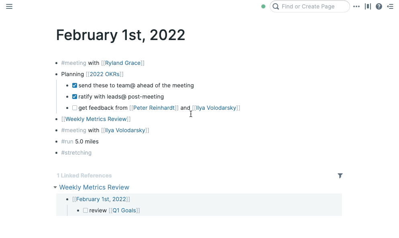Uncheck 'ratify with leads@' checkbox
The height and width of the screenshot is (238, 399).
(x=75, y=97)
